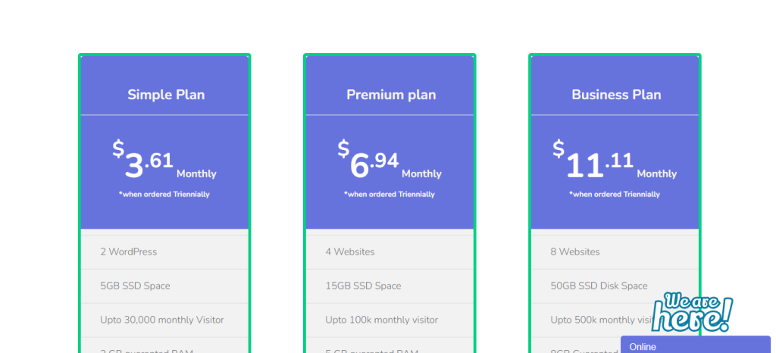This screenshot has height=353, width=776.
Task: Click the Business Plan 'Upto 500k monthly' row
Action: 595,320
